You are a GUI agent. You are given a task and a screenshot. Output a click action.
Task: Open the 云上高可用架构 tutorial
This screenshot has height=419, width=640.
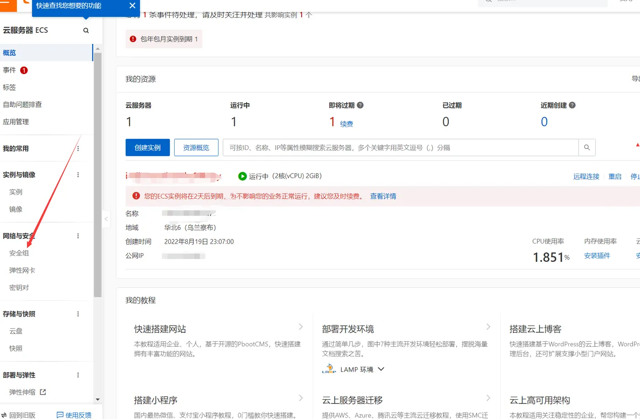click(540, 400)
